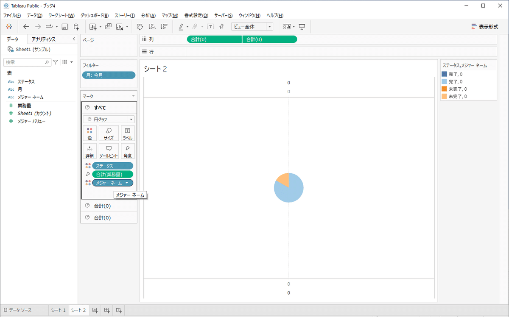
Task: Open the ワークシート menu
Action: pos(62,15)
